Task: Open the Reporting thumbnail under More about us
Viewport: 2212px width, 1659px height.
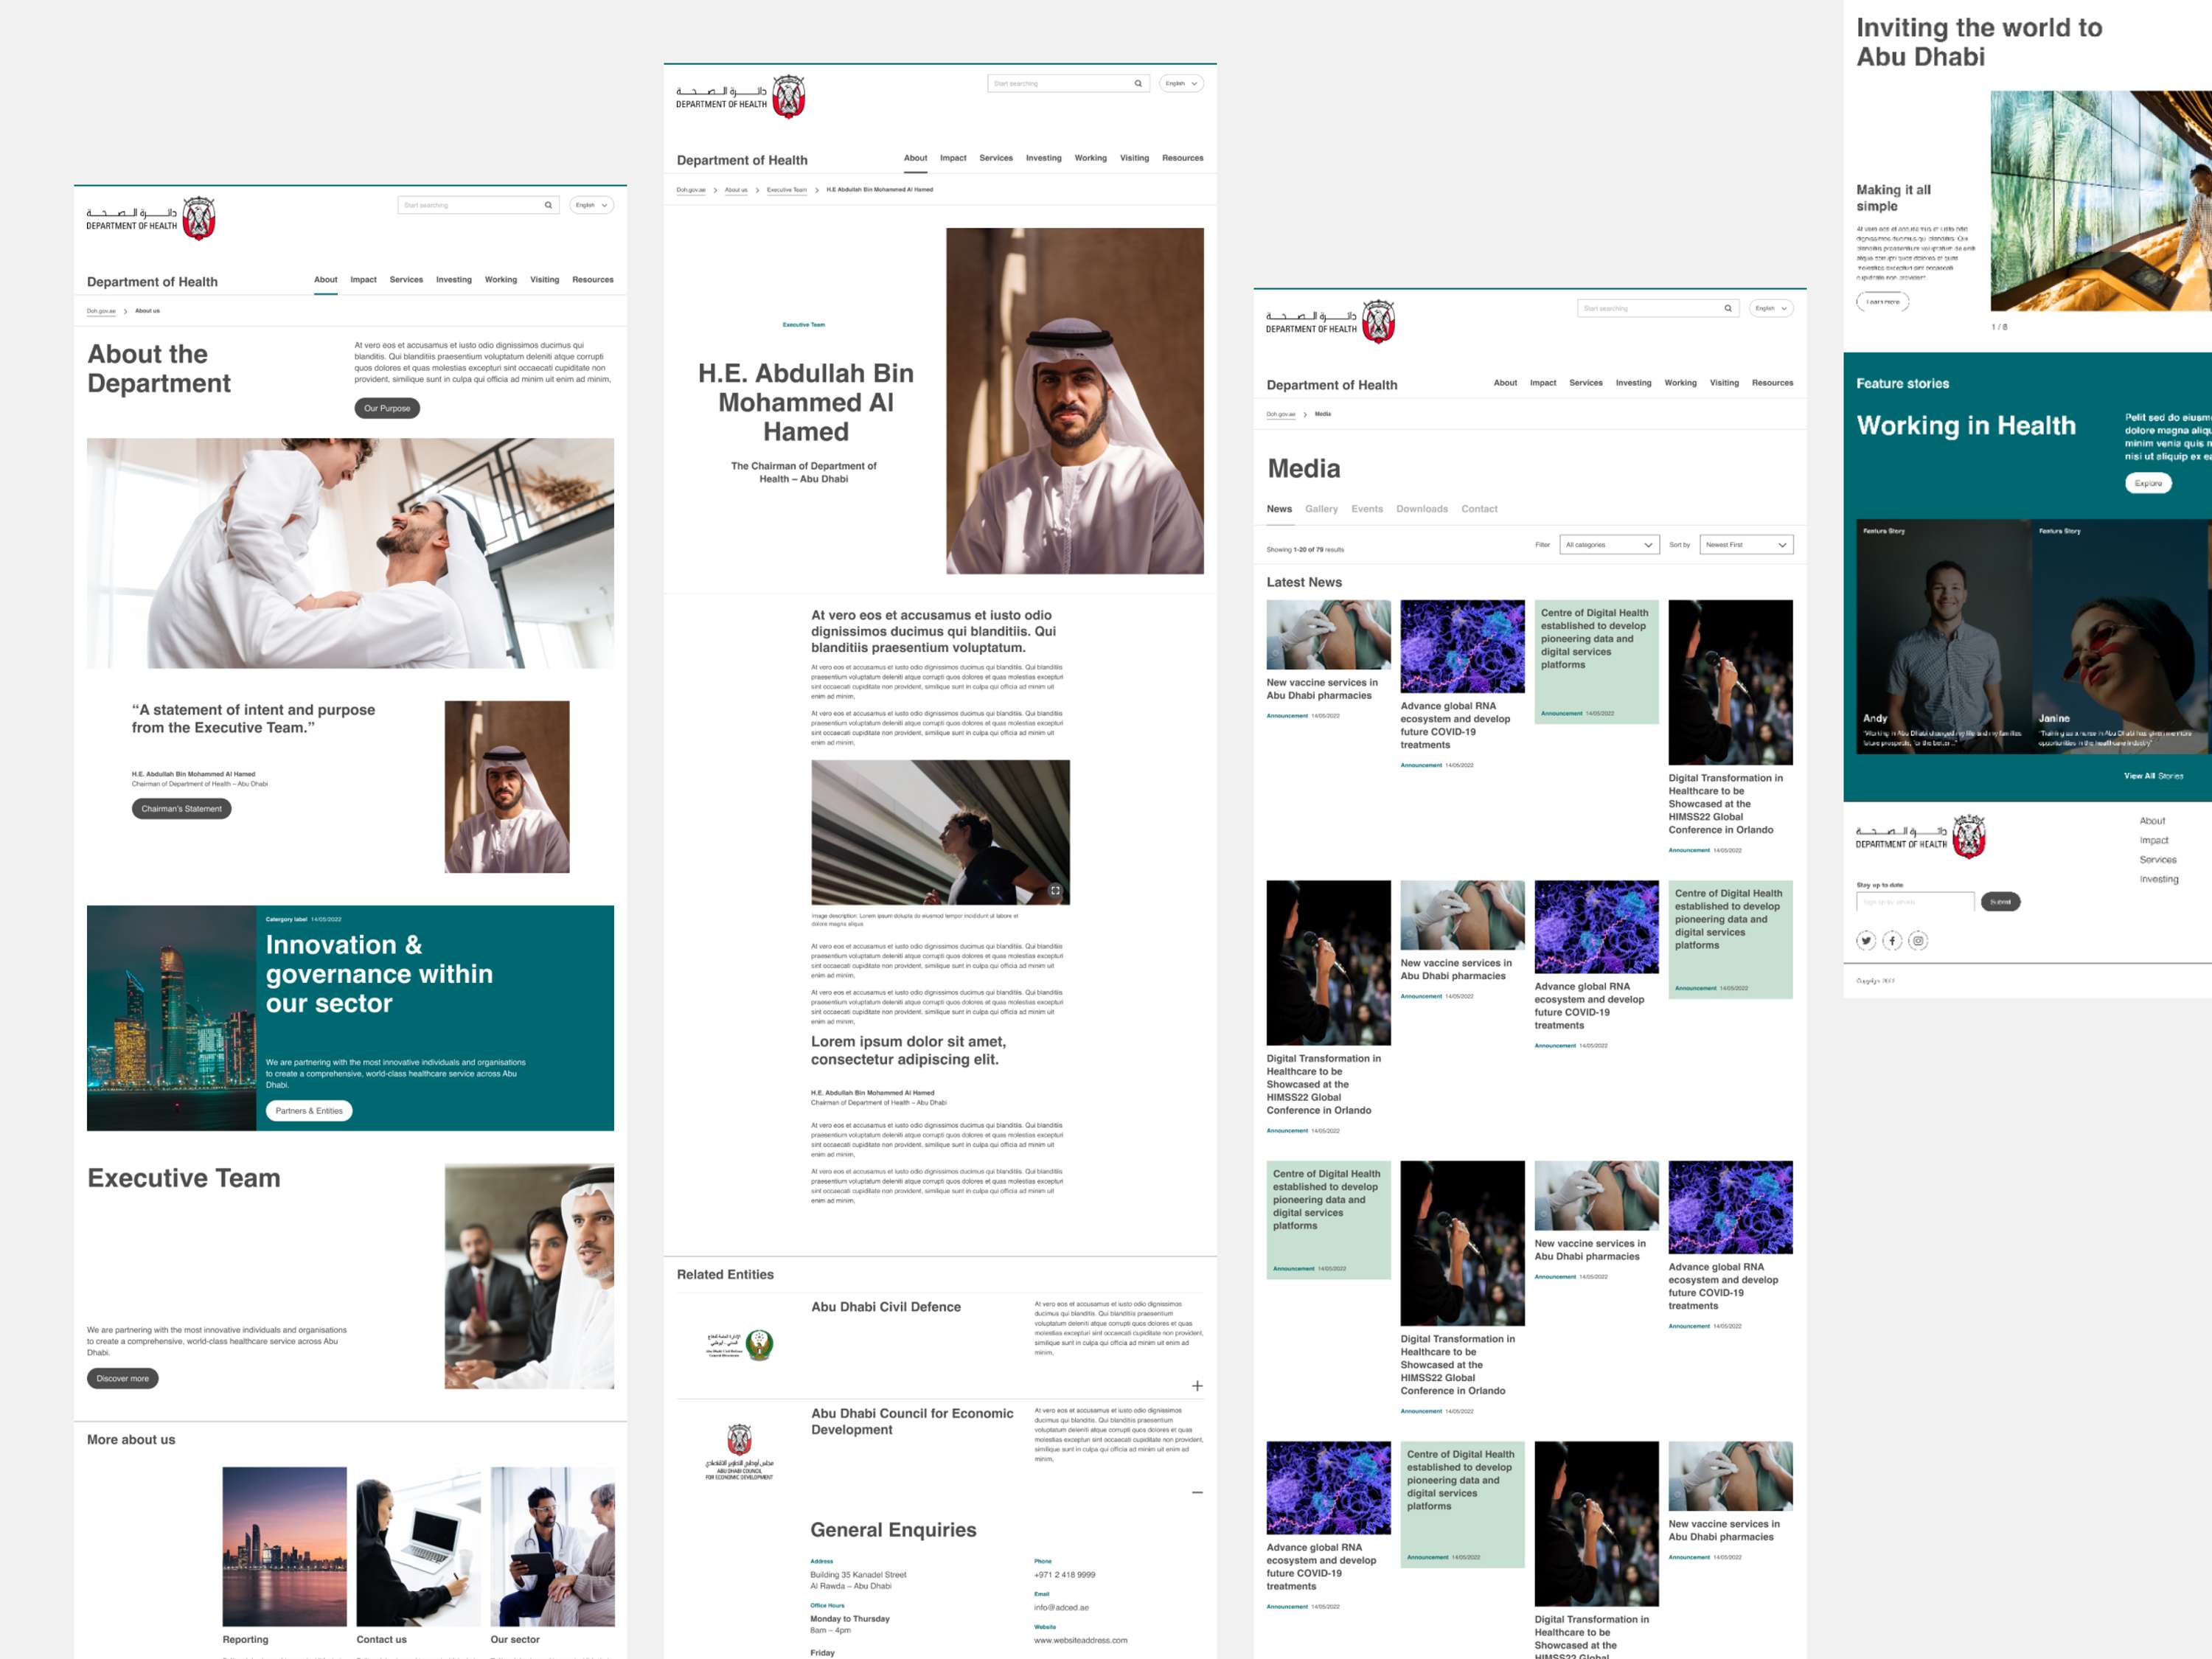Action: pyautogui.click(x=284, y=1546)
